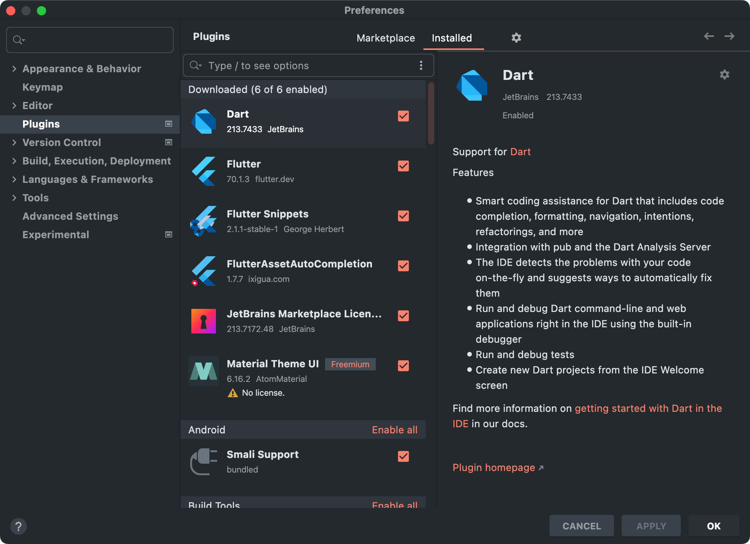Disable the Dart plugin checkbox
This screenshot has height=544, width=750.
point(403,116)
